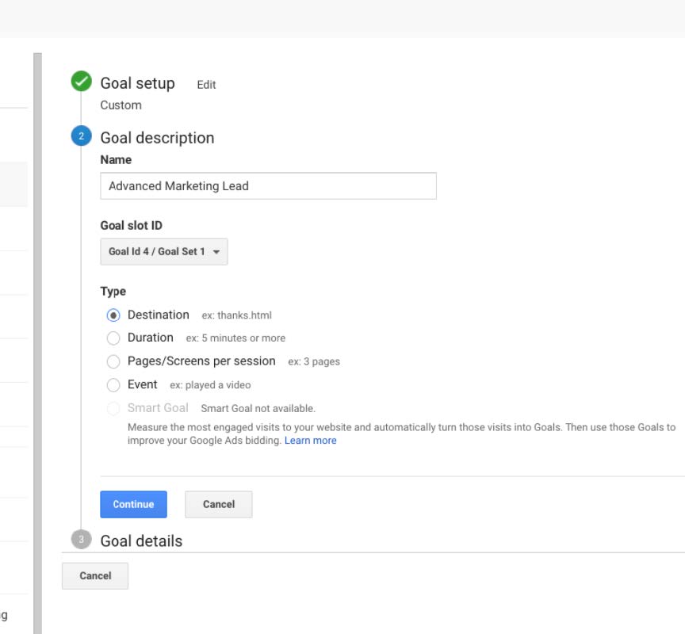Click the Goal setup heading

coord(138,83)
